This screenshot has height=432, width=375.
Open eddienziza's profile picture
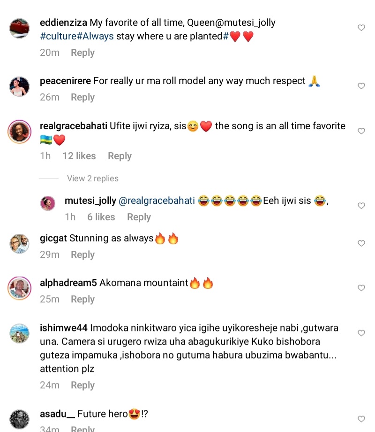(x=20, y=28)
